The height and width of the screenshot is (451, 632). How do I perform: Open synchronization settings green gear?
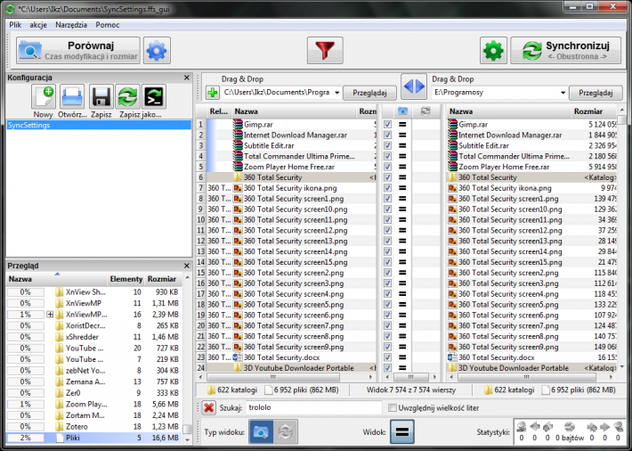(x=493, y=51)
